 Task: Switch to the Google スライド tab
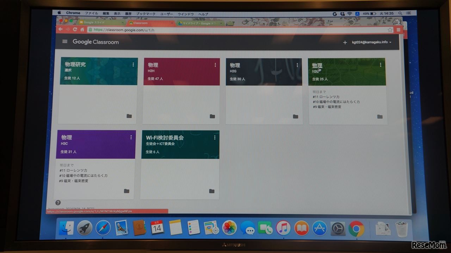coord(101,23)
